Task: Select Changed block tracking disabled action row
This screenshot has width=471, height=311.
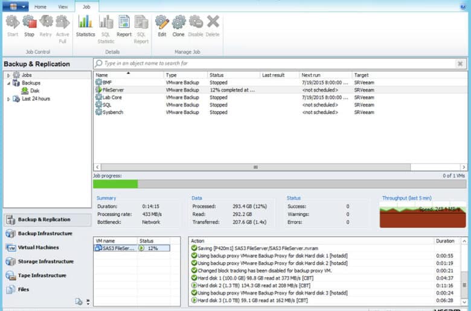Action: click(x=324, y=271)
